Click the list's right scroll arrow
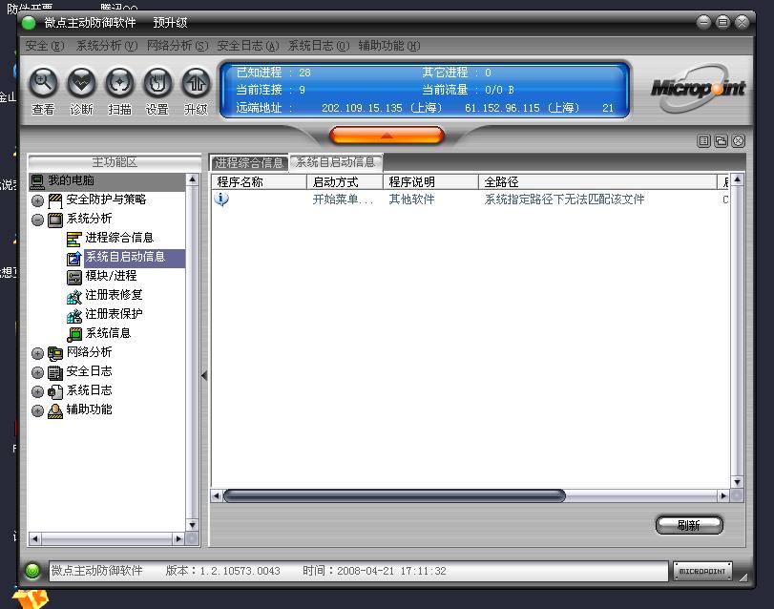Viewport: 774px width, 609px height. [723, 495]
